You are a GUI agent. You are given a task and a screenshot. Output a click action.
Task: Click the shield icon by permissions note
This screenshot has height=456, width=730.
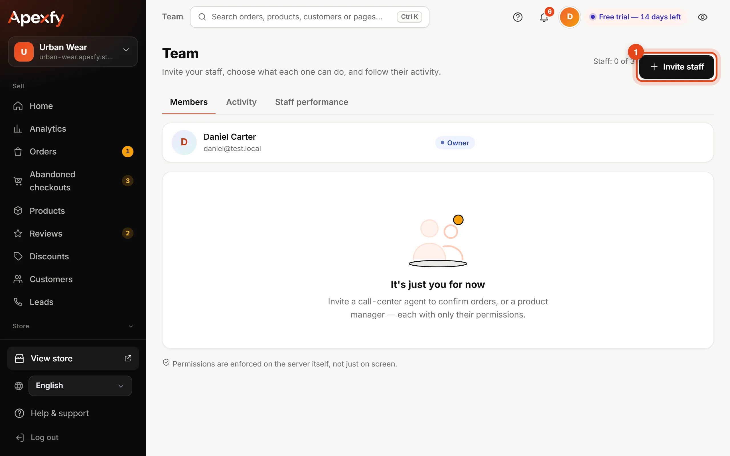[x=166, y=363]
